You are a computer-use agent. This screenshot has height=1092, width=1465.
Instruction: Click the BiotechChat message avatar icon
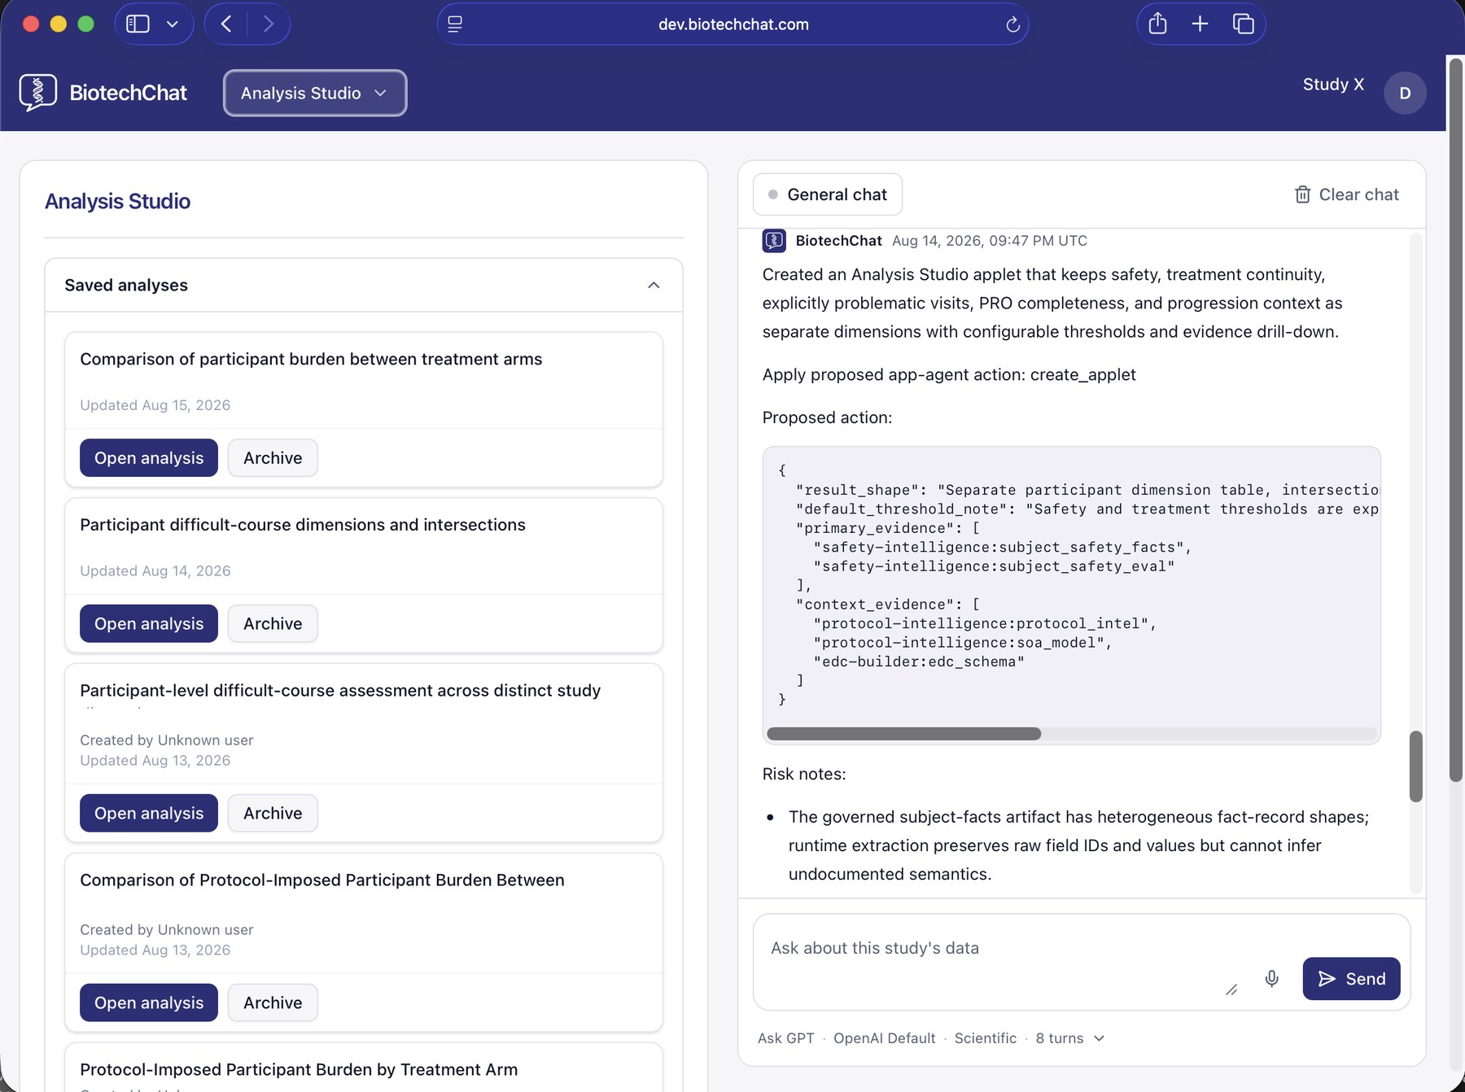[x=774, y=241]
